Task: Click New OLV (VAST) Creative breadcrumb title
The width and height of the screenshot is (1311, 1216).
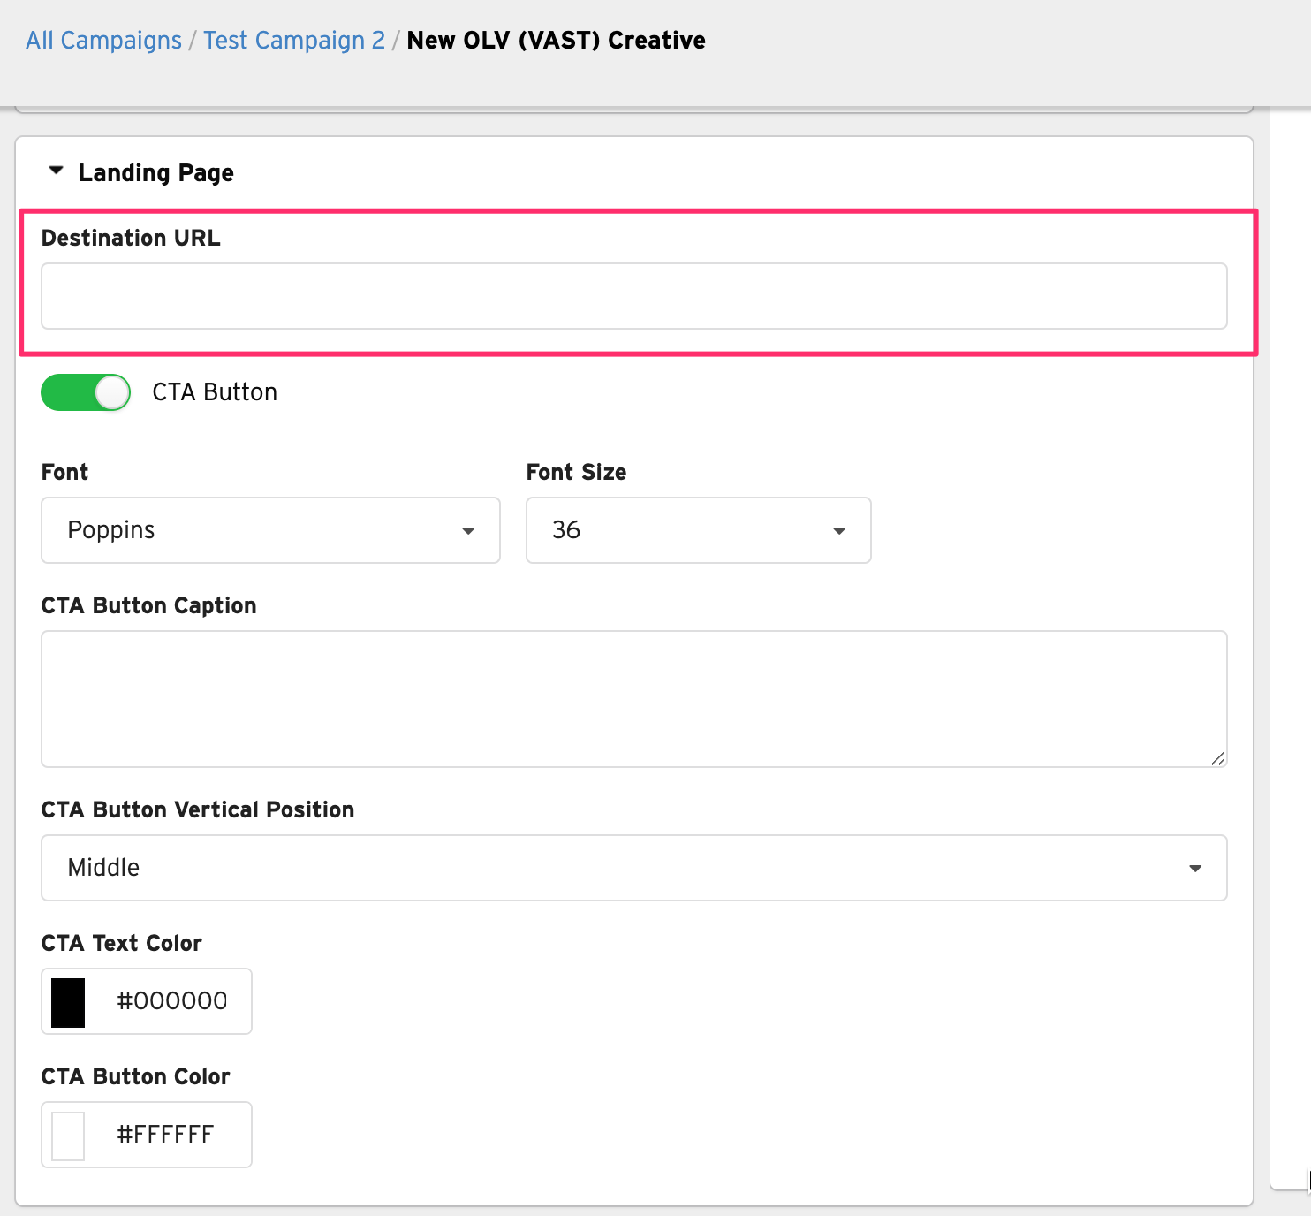Action: point(556,41)
